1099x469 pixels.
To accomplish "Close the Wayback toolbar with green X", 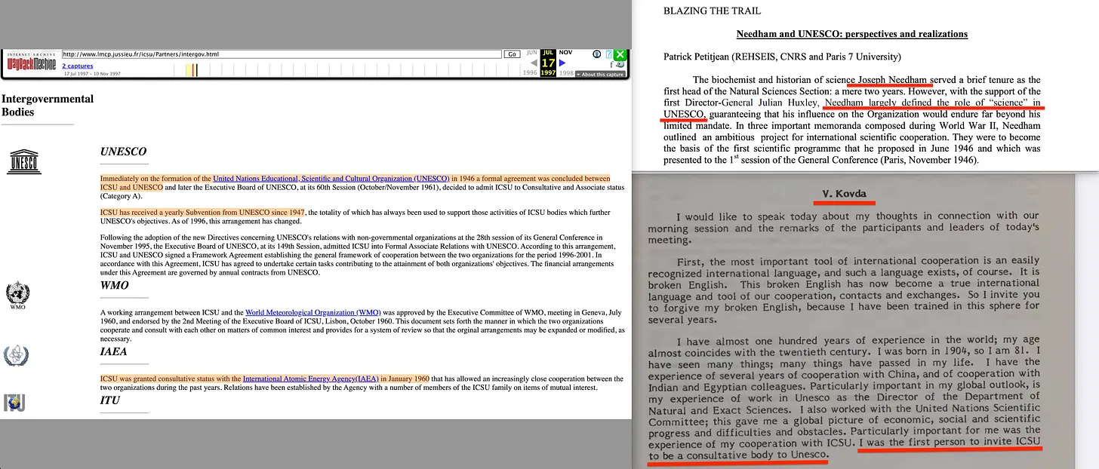I will point(620,54).
